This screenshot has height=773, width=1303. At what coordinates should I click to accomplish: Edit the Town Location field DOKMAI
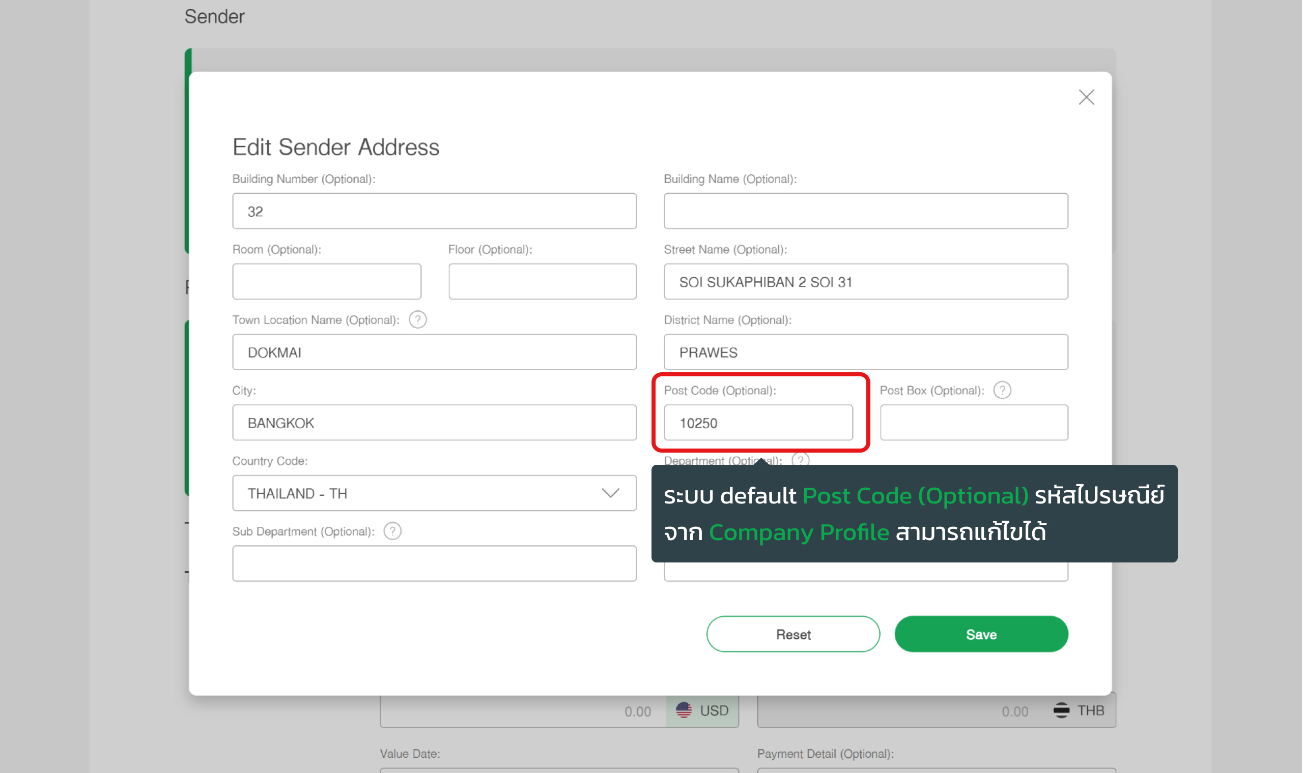[x=435, y=352]
